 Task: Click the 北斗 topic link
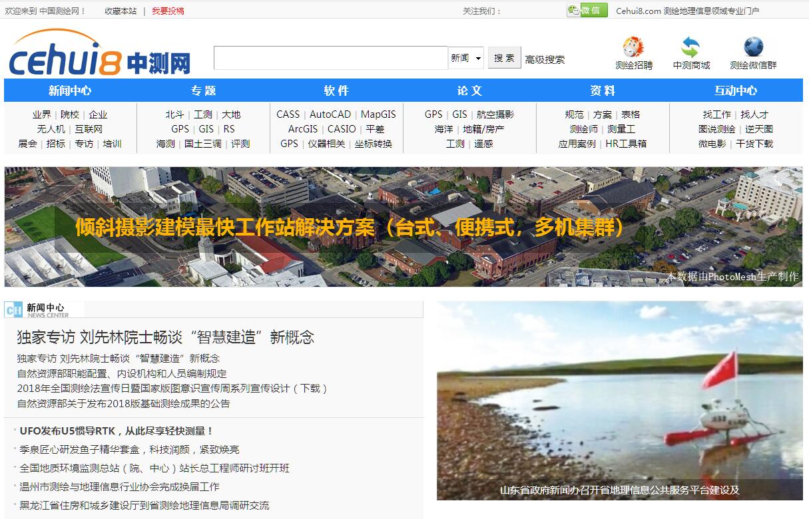pos(174,114)
